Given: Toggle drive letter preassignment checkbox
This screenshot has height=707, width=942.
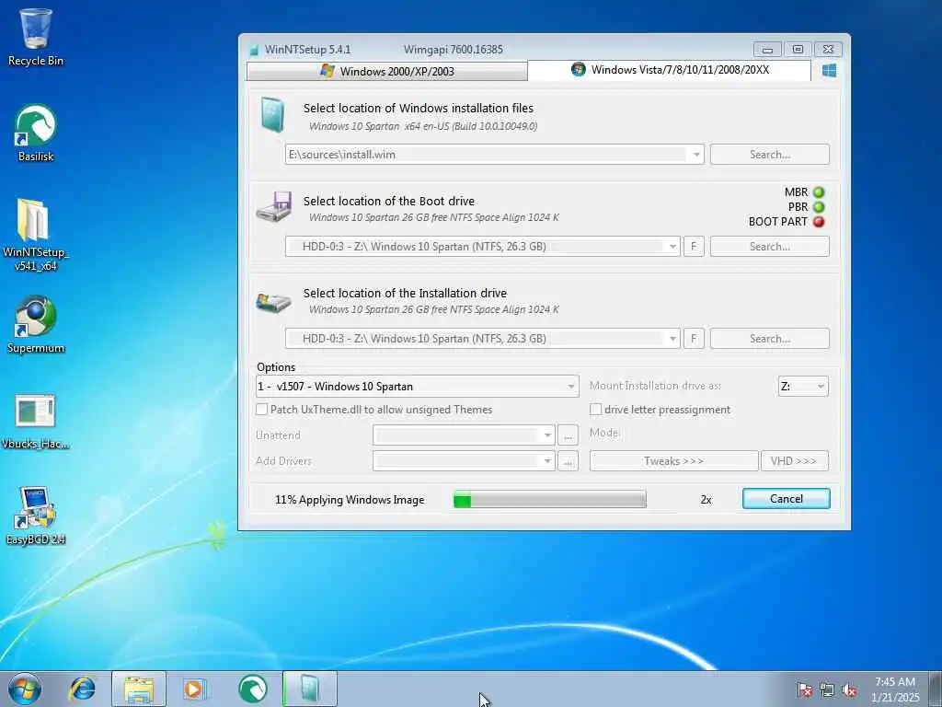Looking at the screenshot, I should tap(595, 410).
